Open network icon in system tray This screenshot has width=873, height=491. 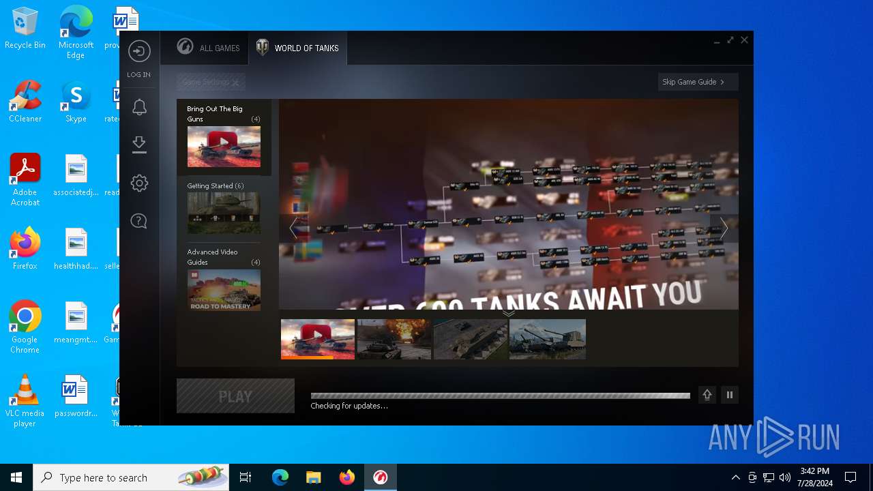pos(769,477)
